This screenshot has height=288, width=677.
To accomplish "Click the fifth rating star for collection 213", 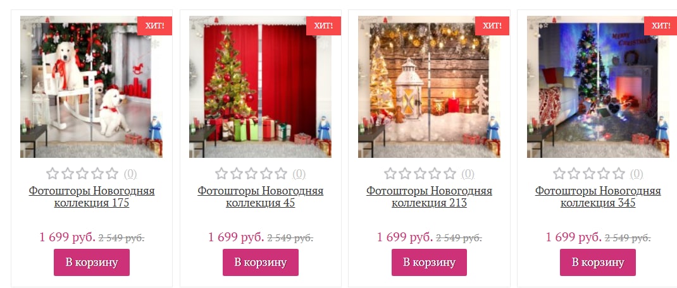I will coord(450,174).
